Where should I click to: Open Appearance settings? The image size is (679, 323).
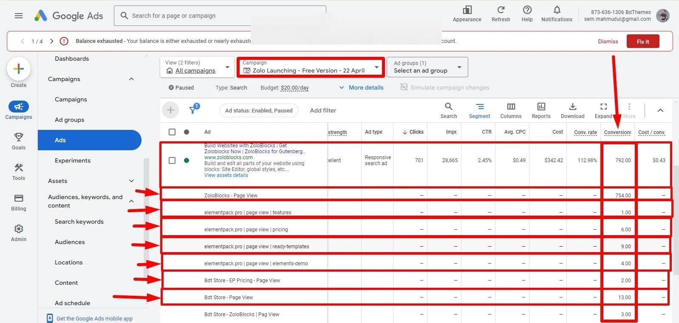coord(467,14)
